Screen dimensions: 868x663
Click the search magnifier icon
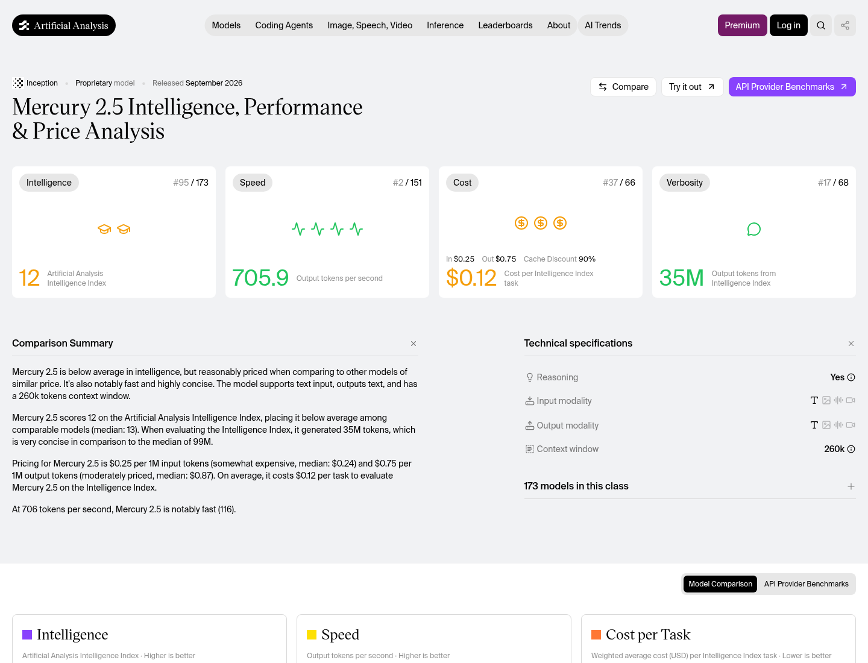click(x=821, y=25)
